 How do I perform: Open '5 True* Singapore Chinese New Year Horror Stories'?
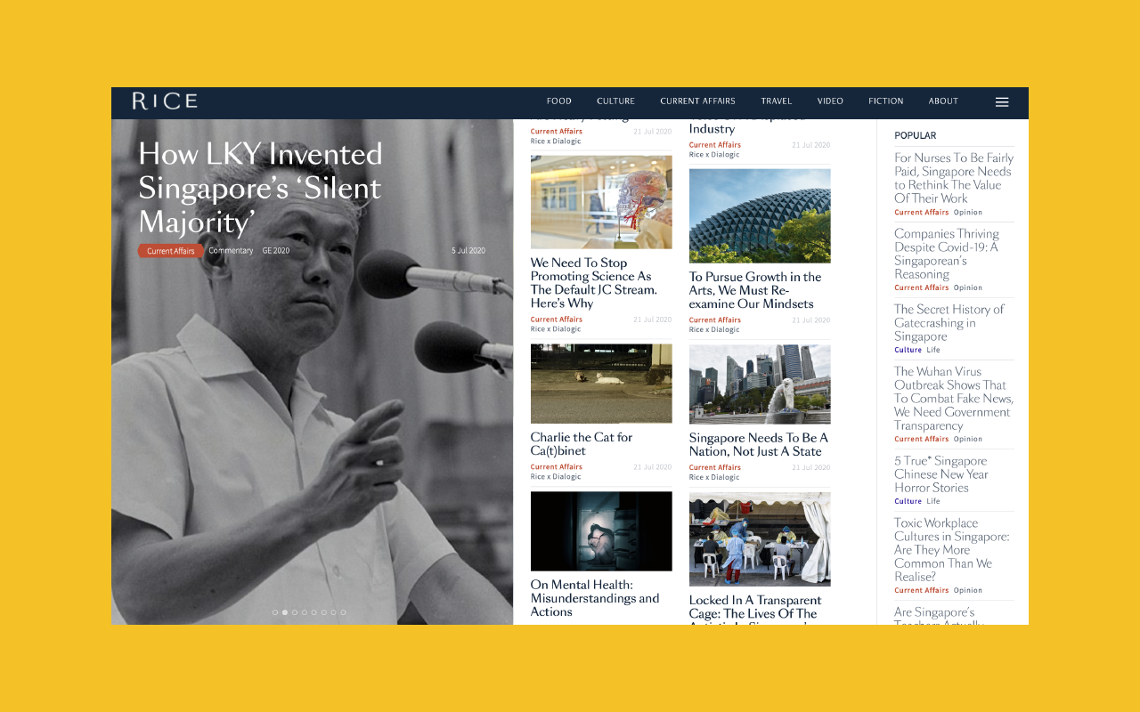(941, 473)
